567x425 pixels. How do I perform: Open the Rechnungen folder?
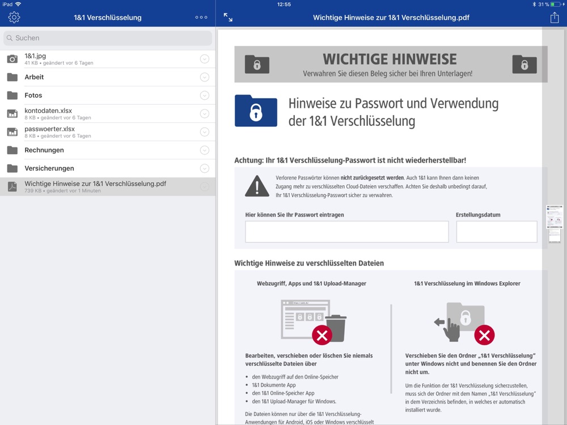click(108, 150)
